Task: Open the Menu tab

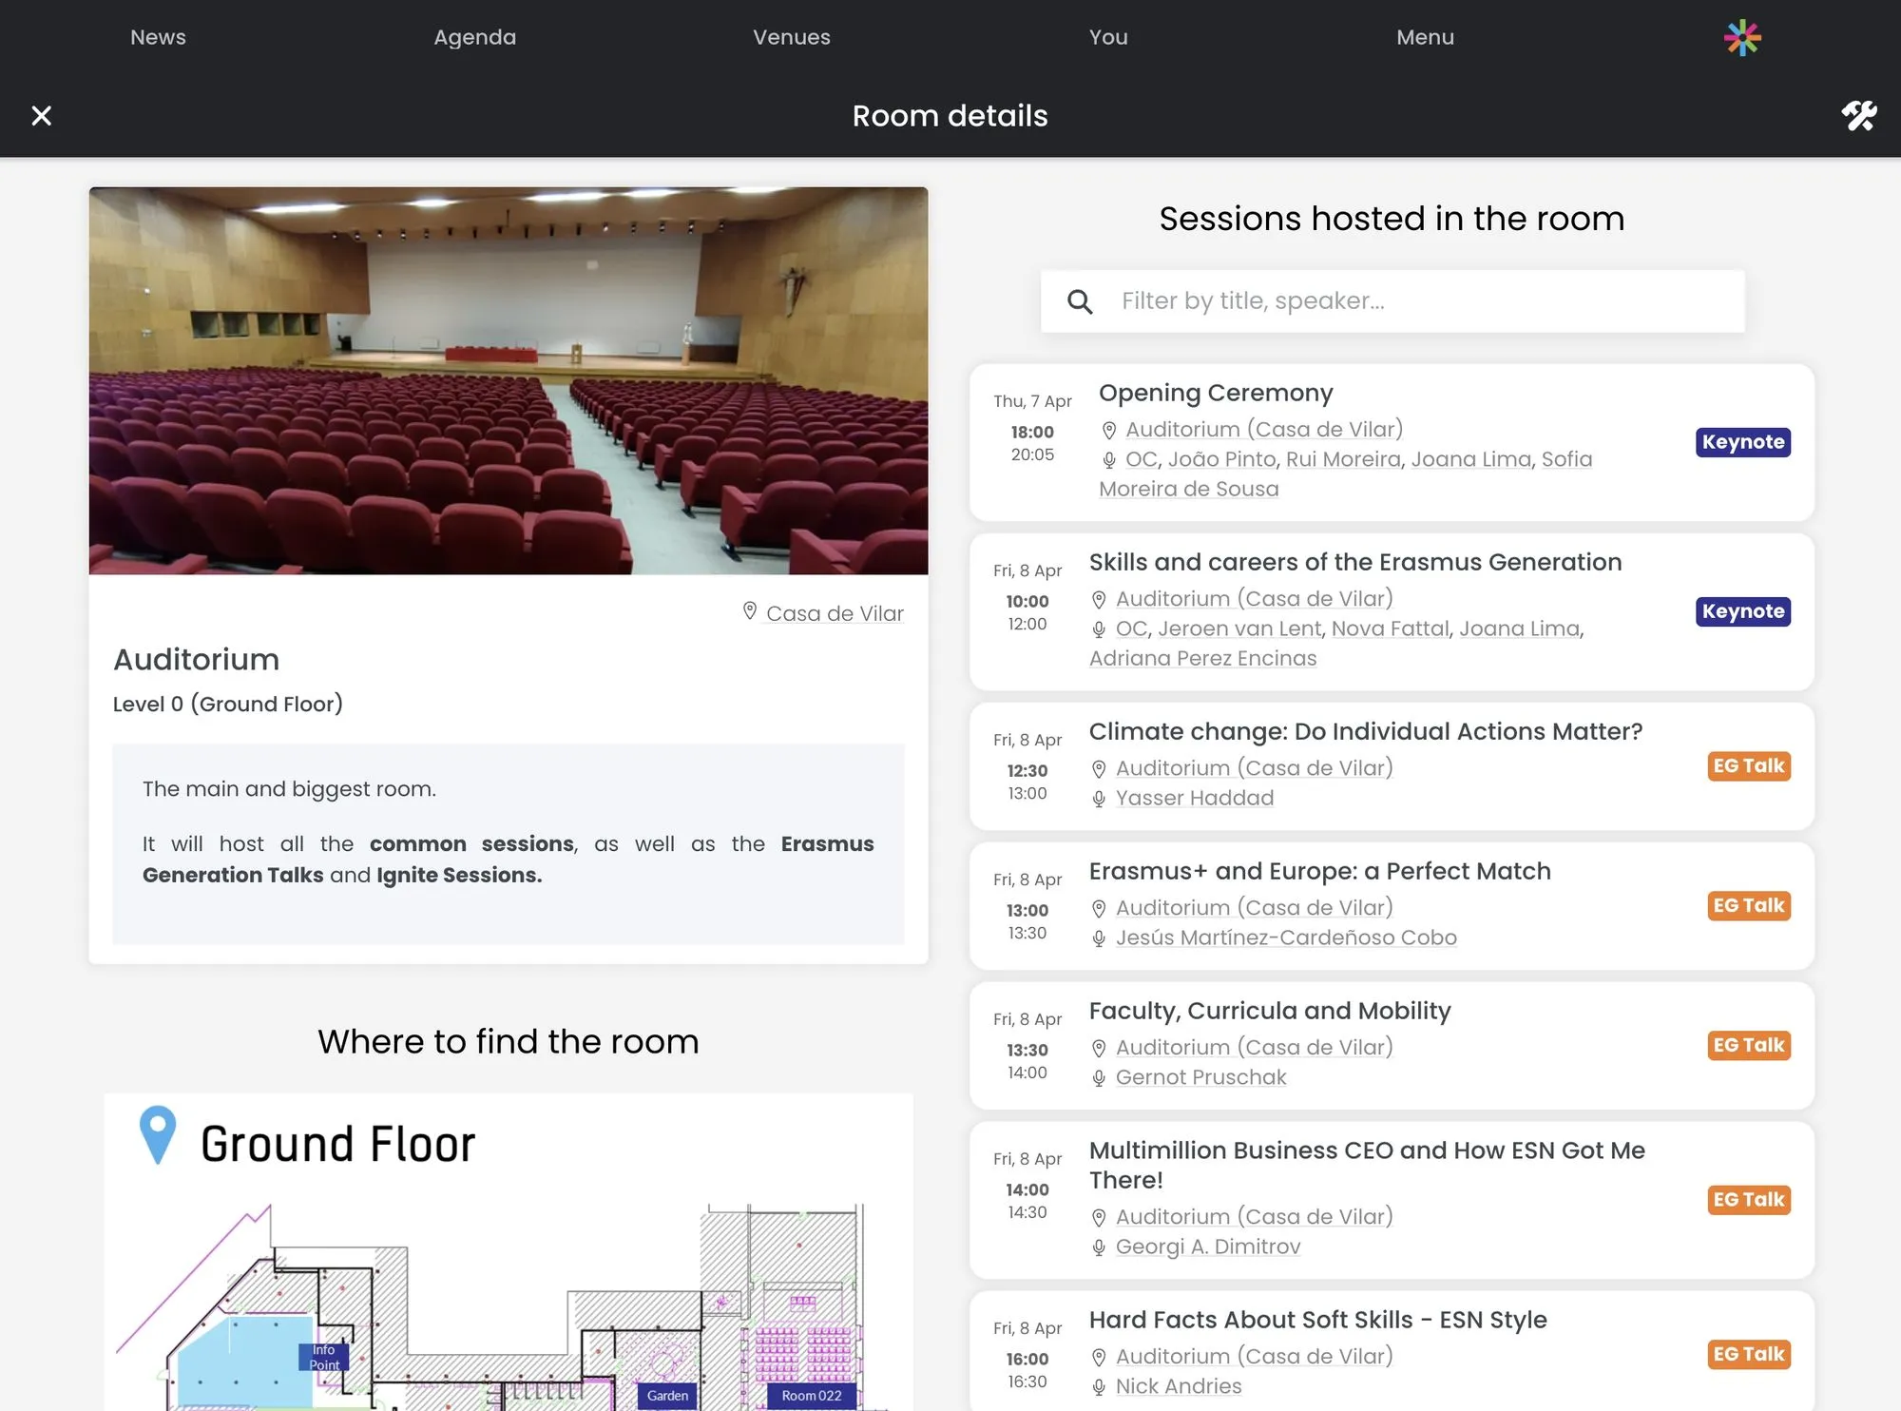Action: (x=1425, y=38)
